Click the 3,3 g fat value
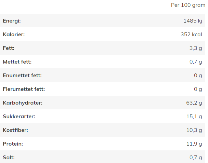 (196, 48)
